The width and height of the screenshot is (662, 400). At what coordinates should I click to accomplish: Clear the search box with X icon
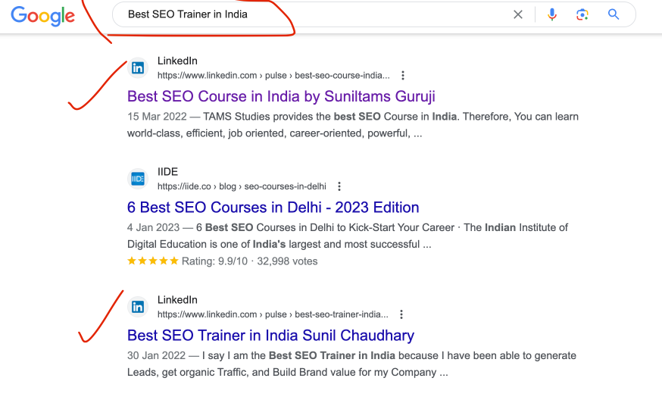coord(517,15)
